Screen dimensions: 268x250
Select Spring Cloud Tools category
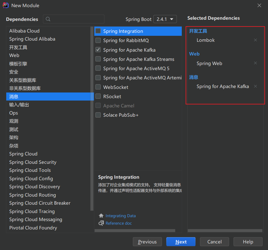(x=48, y=170)
